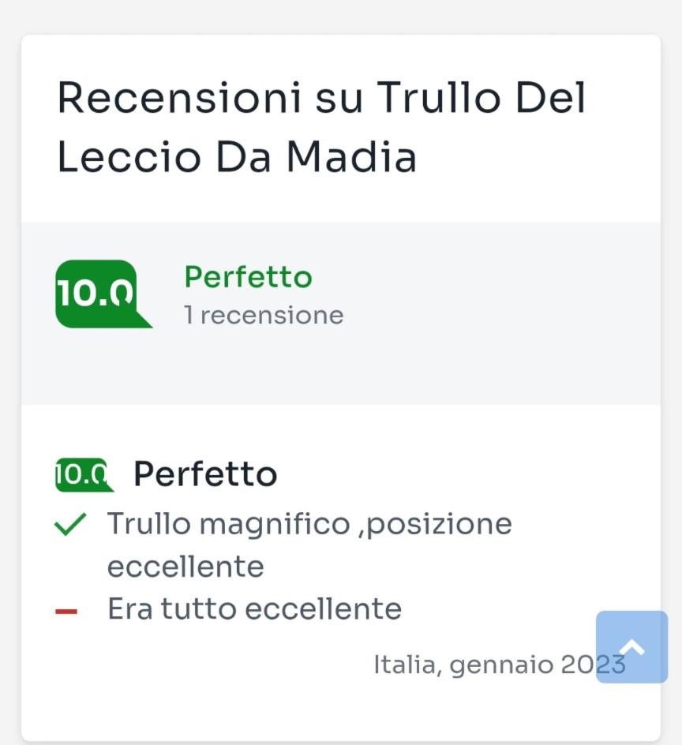Screen dimensions: 682x745
Task: Click the Da Madia text in heading
Action: pyautogui.click(x=316, y=156)
